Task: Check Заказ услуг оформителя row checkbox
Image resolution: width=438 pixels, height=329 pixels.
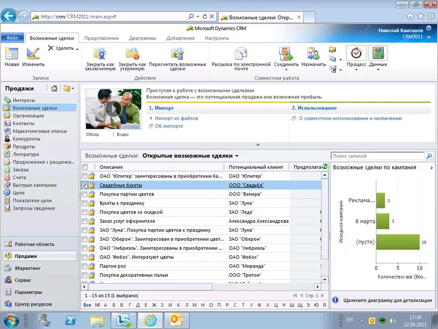Action: click(85, 221)
